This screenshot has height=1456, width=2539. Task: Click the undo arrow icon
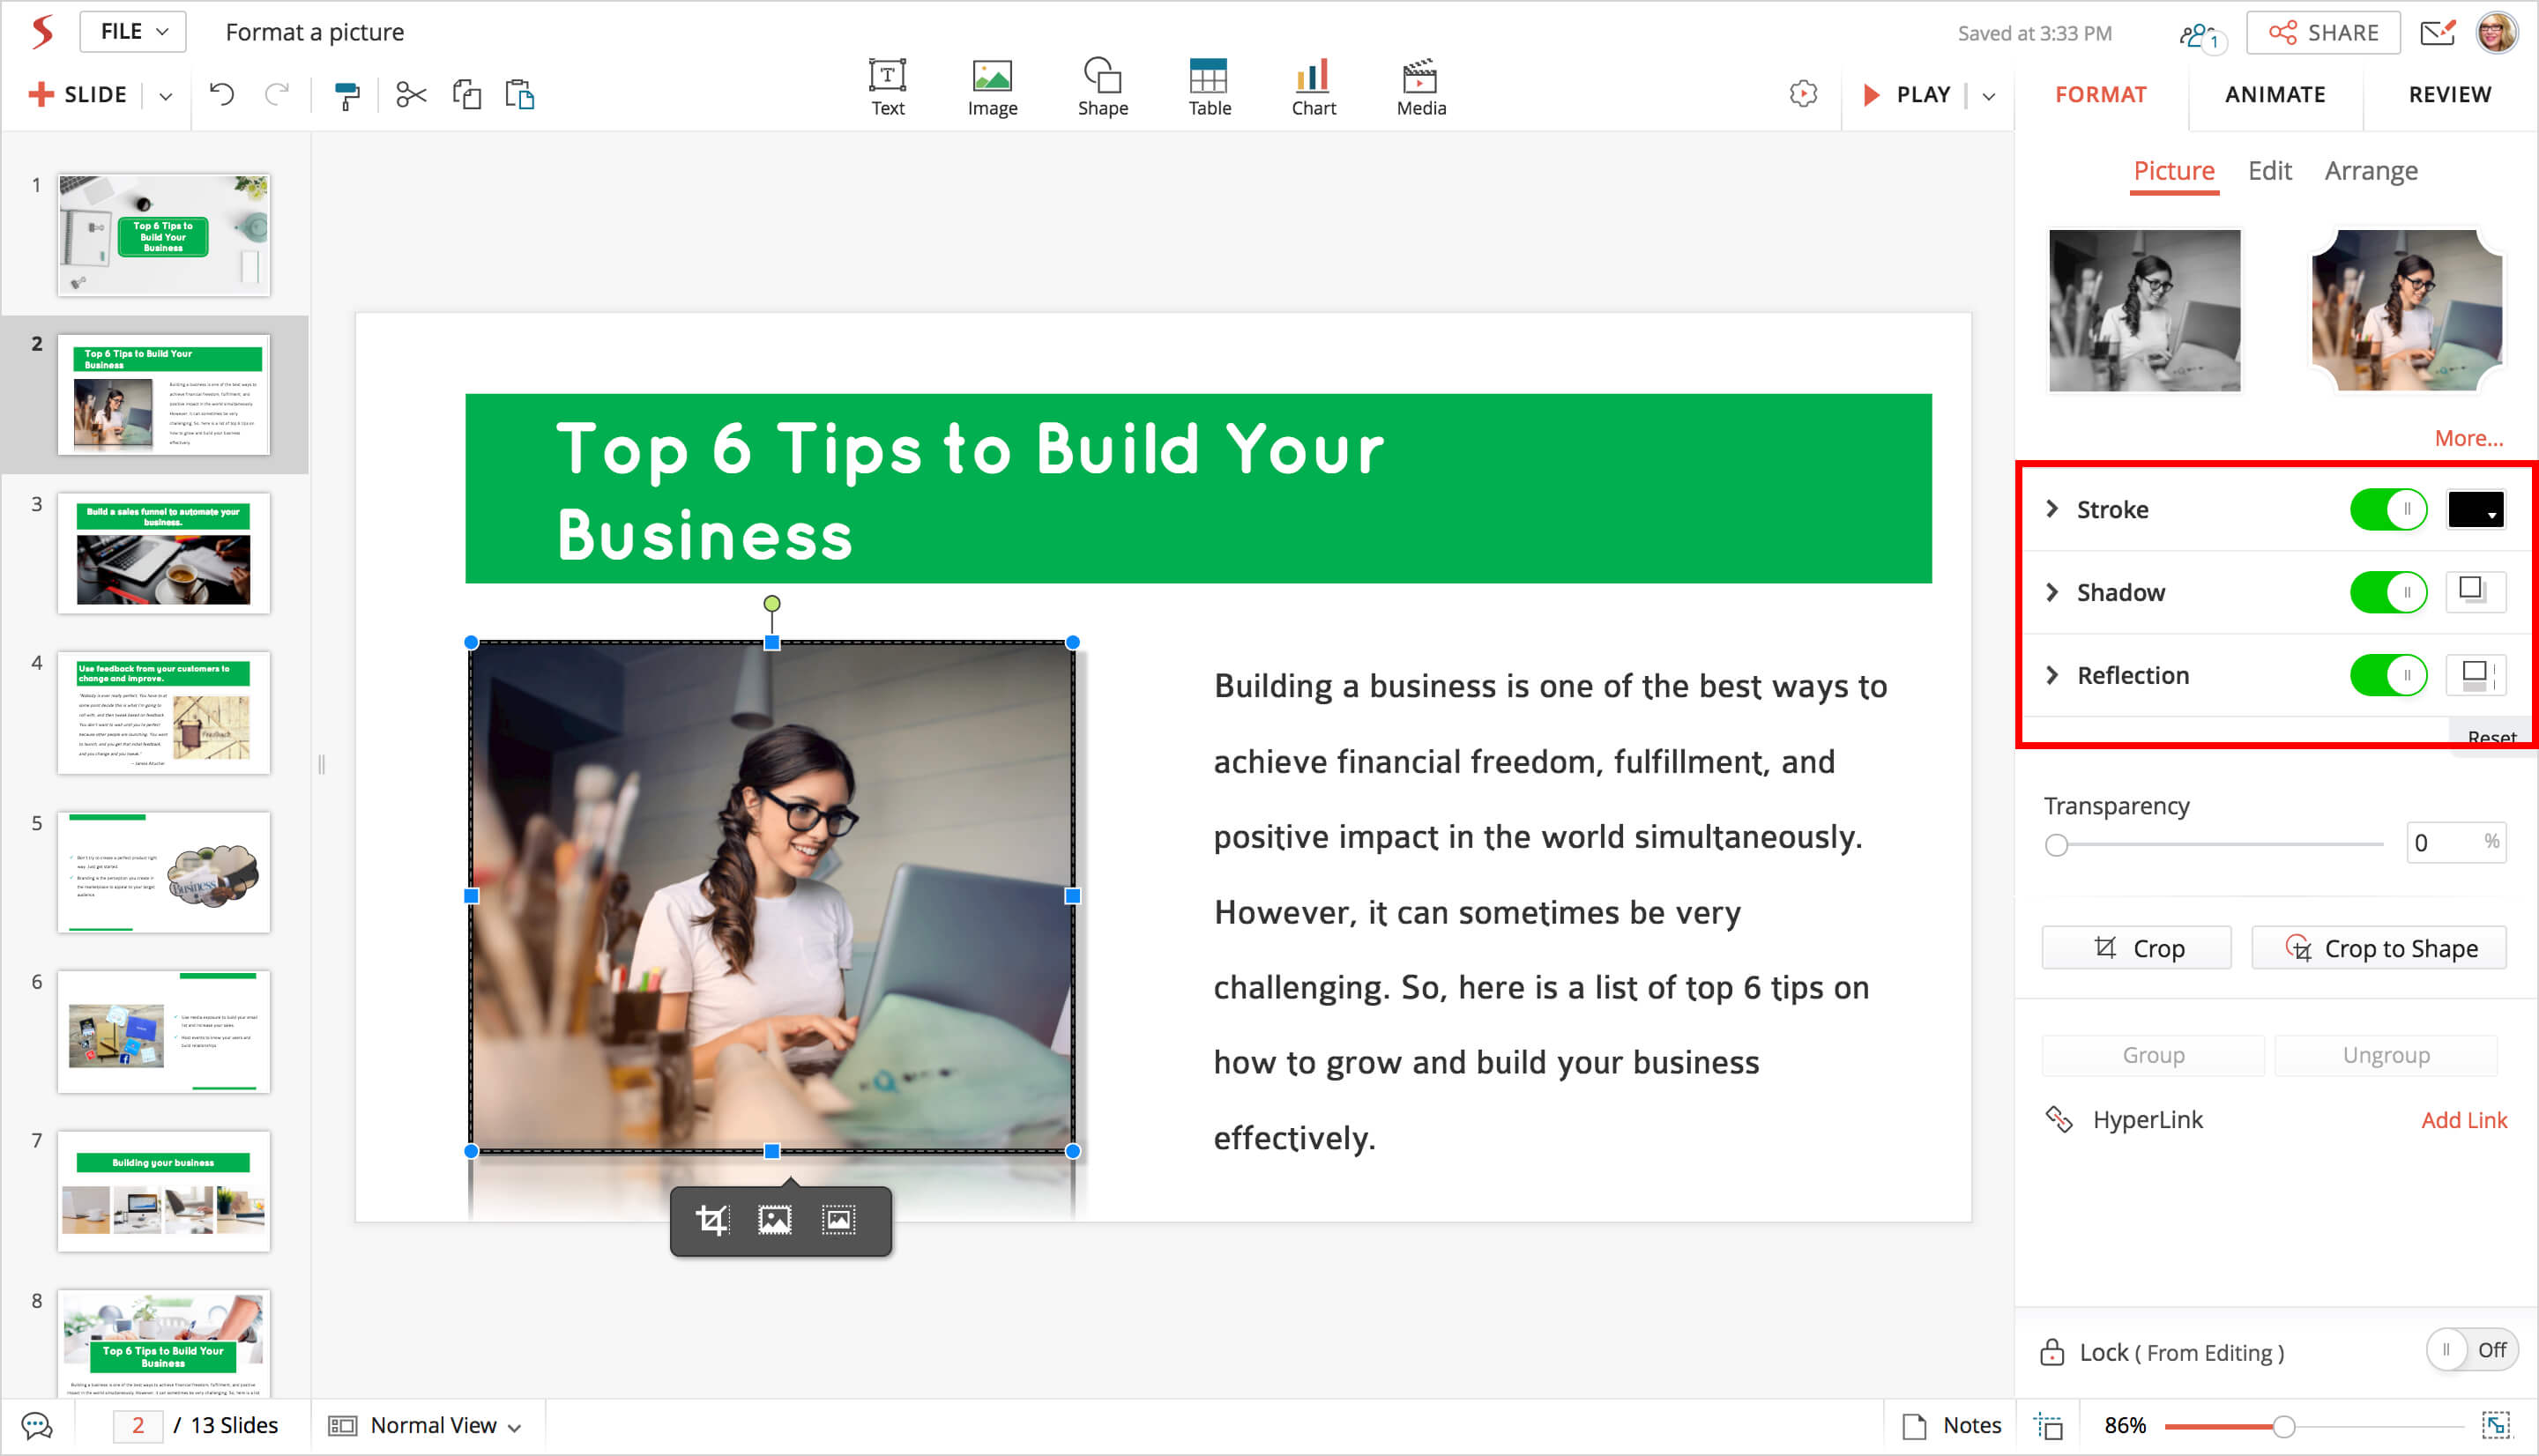click(222, 95)
